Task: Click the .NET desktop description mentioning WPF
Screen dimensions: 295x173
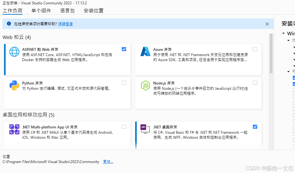Action: (200, 135)
